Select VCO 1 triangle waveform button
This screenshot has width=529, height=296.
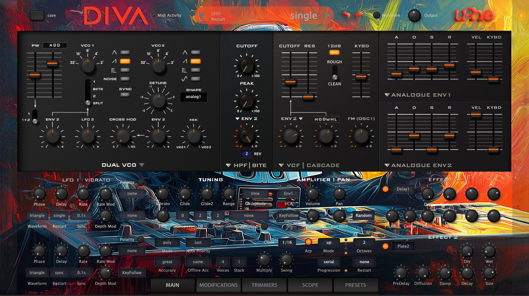coord(125,52)
